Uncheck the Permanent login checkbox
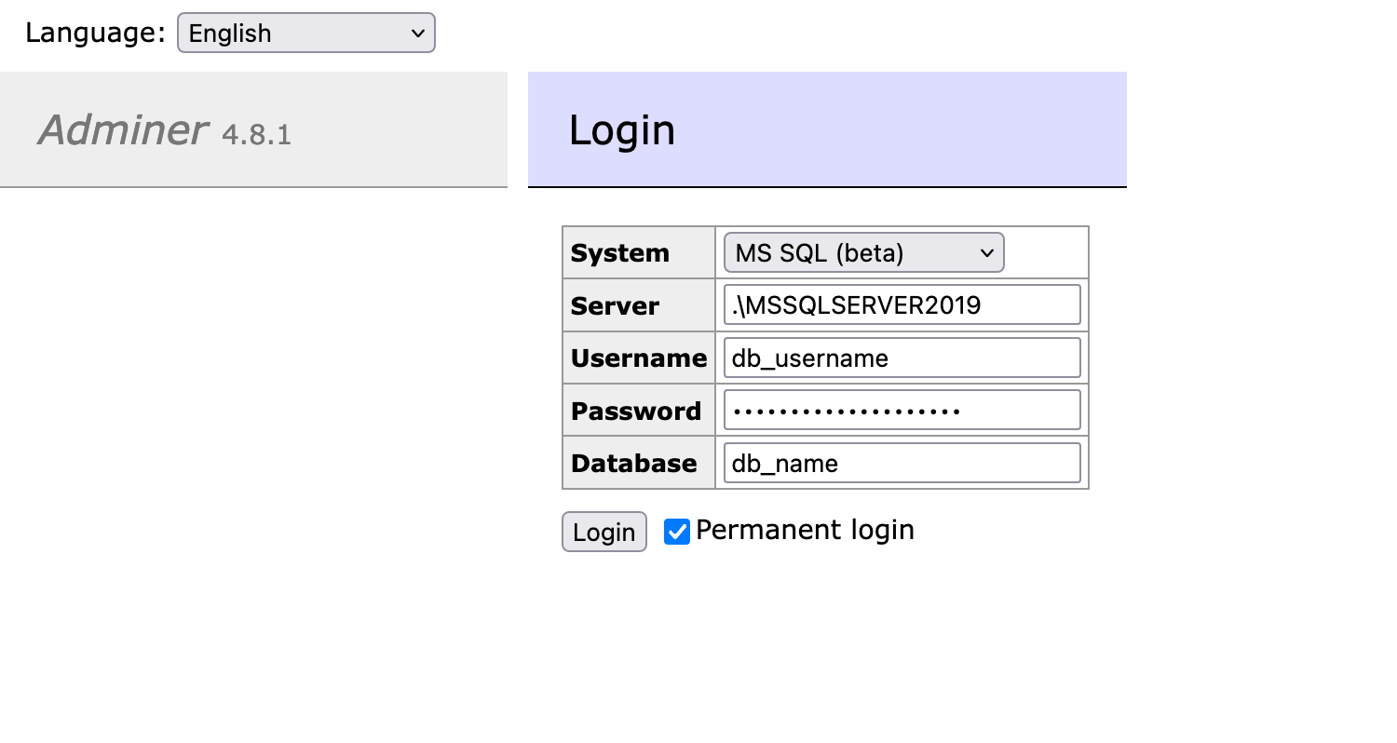The width and height of the screenshot is (1397, 743). (677, 532)
